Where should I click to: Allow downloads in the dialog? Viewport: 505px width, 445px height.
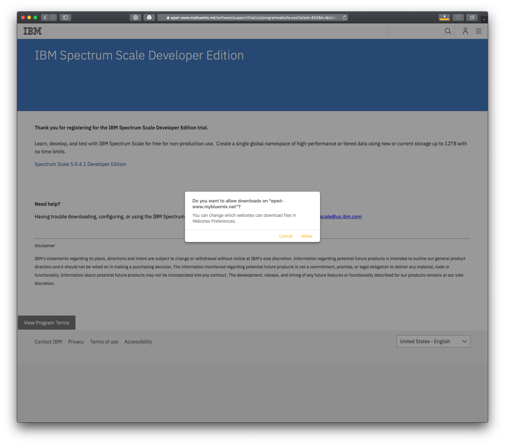coord(306,236)
